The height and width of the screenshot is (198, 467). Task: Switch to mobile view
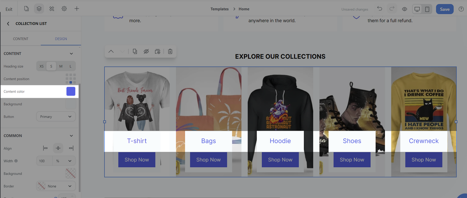[x=427, y=9]
